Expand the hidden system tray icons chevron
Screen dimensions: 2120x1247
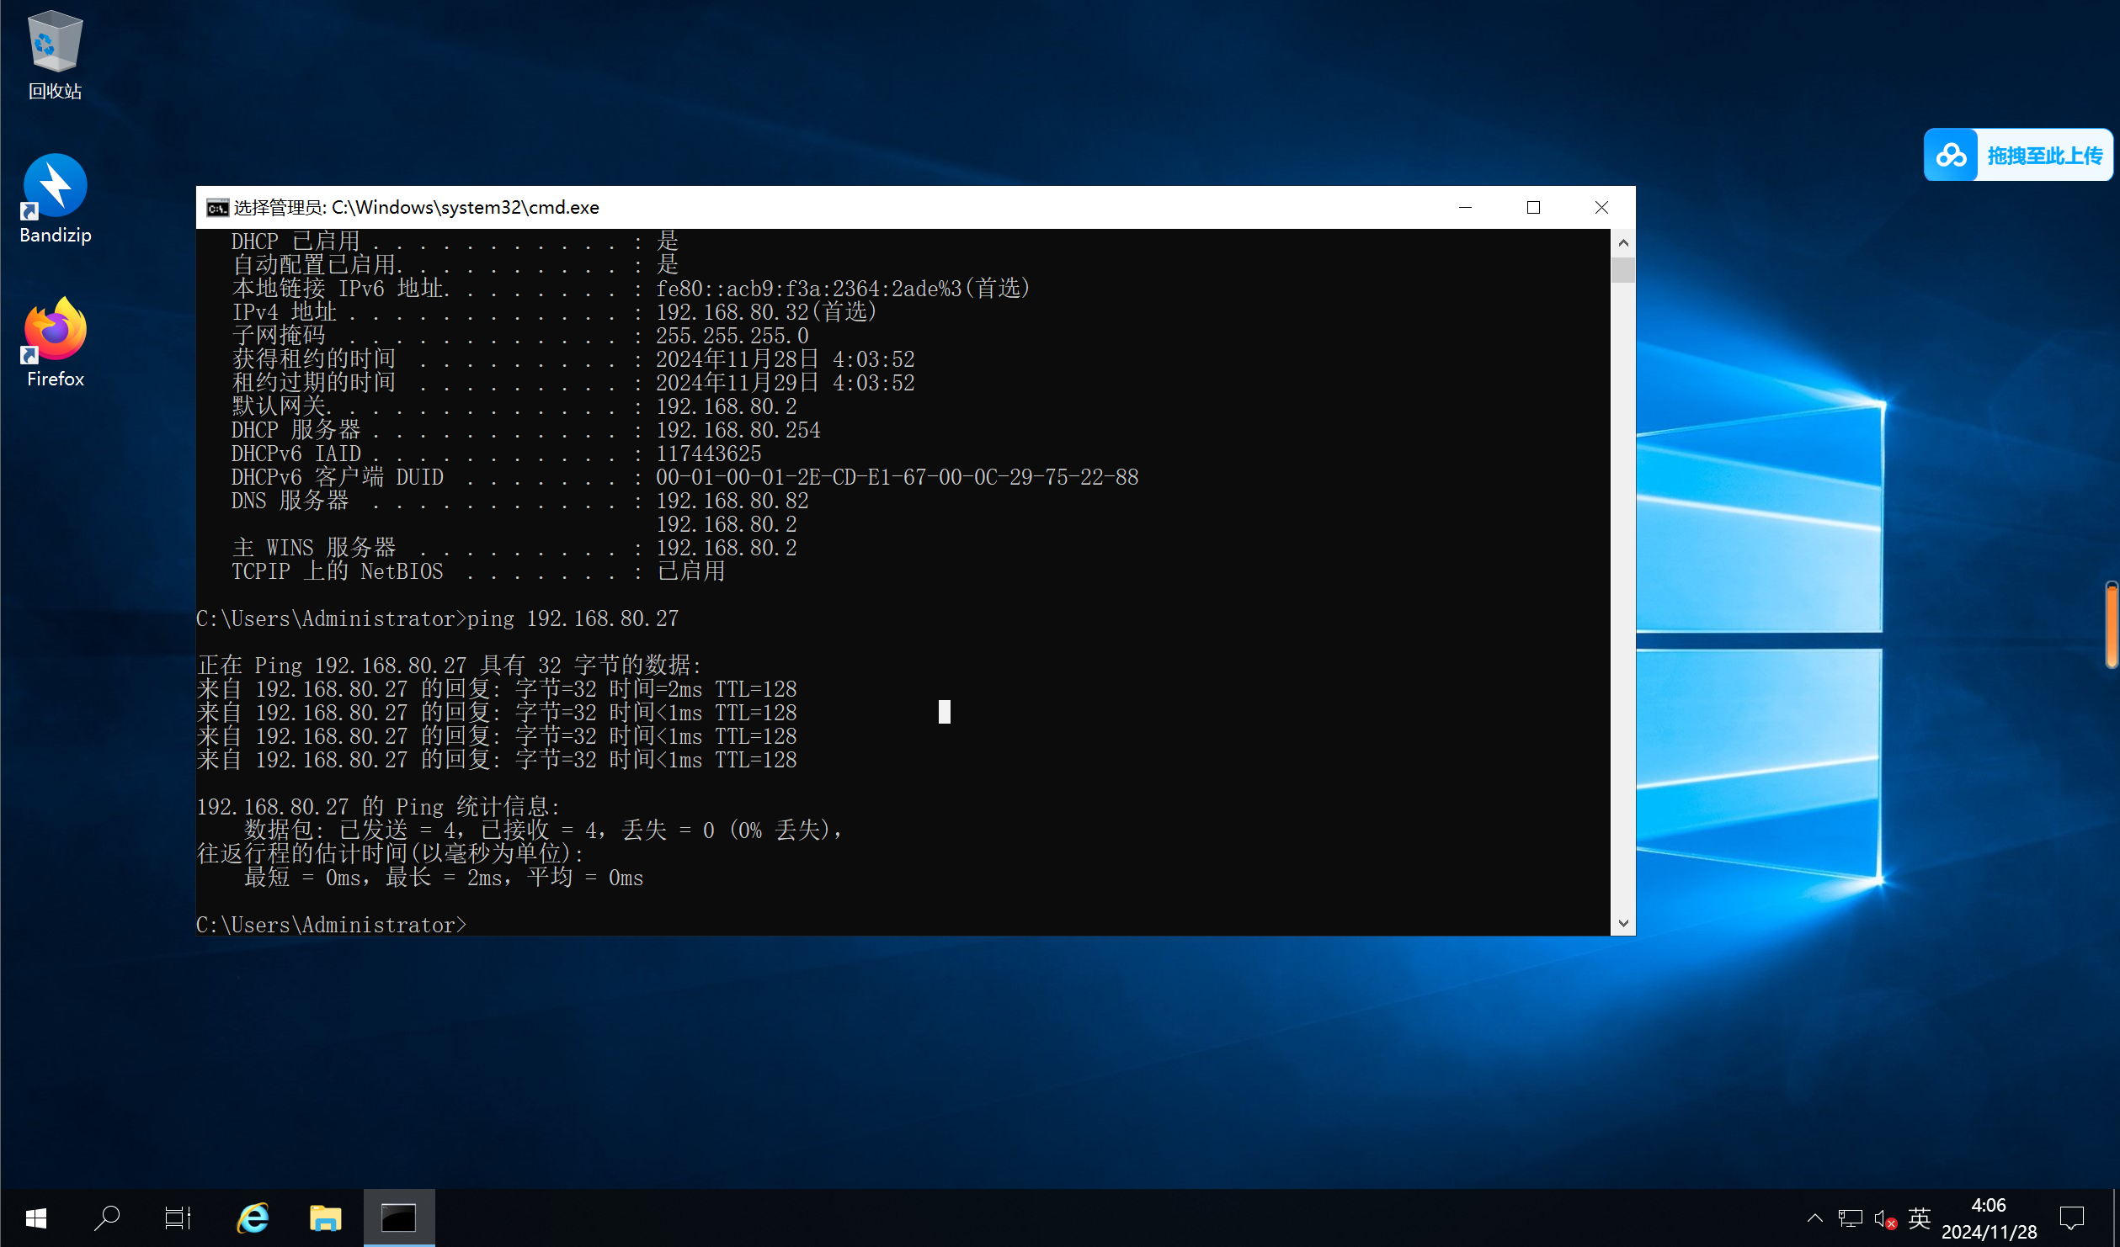[x=1814, y=1218]
